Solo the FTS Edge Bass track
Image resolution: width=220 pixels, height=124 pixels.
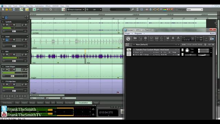tap(4, 84)
